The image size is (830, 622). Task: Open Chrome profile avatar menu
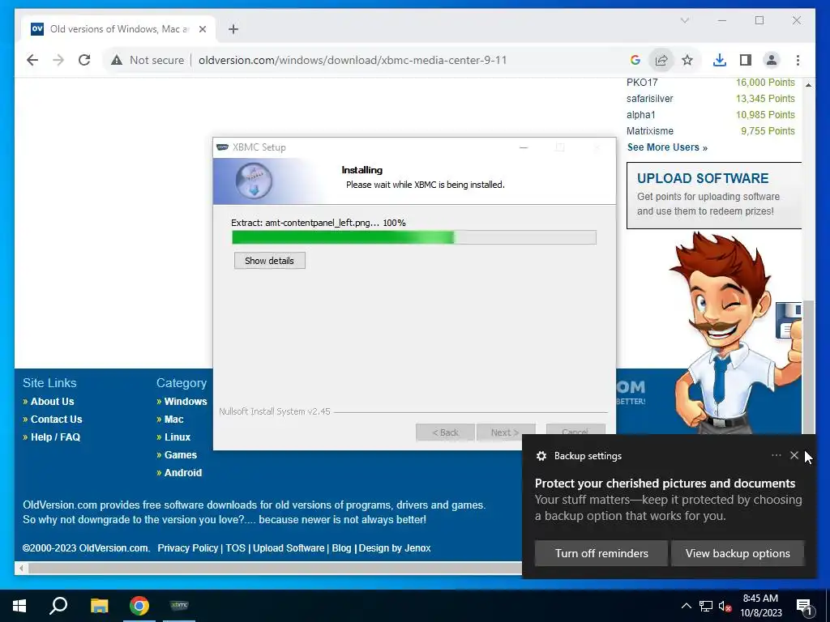point(772,60)
